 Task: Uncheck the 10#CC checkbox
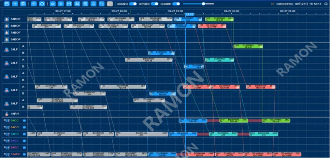(24, 154)
